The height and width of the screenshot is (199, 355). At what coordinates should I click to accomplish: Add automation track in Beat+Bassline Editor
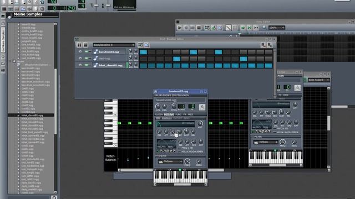coord(147,45)
